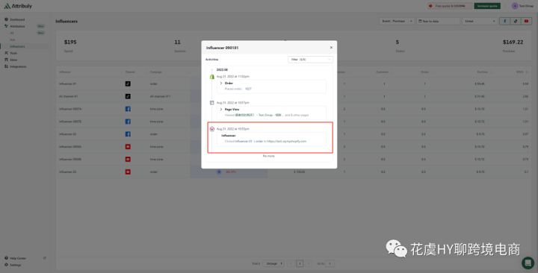The image size is (538, 273).
Task: Open Attribution section in the sidebar
Action: pyautogui.click(x=17, y=26)
